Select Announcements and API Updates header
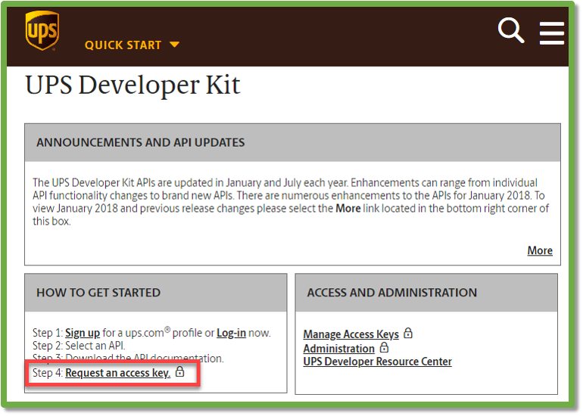 click(x=292, y=143)
